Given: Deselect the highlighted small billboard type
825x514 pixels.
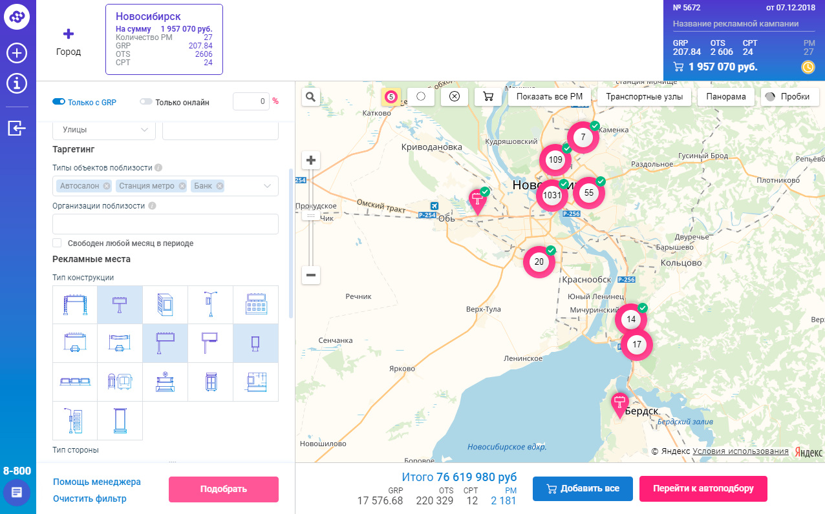Looking at the screenshot, I should pyautogui.click(x=120, y=305).
